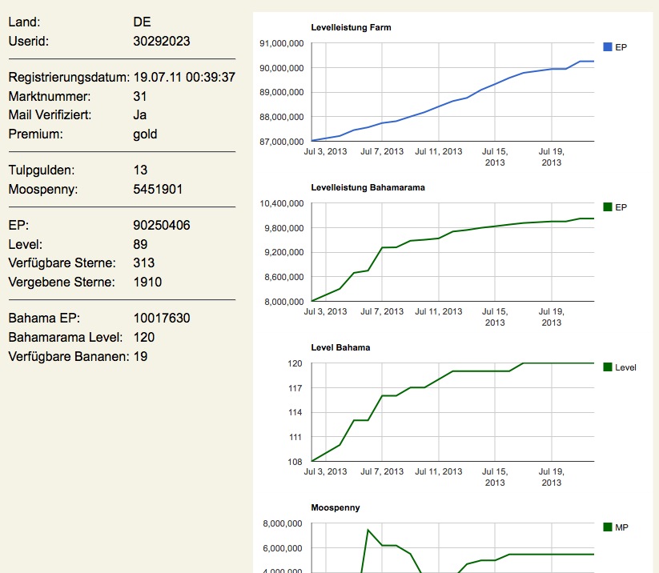The image size is (659, 573).
Task: Click the Jul 7, 2013 label under Farm chart
Action: [x=382, y=151]
